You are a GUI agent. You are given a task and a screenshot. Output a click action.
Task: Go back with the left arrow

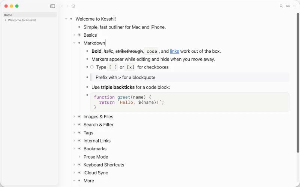tap(62, 6)
